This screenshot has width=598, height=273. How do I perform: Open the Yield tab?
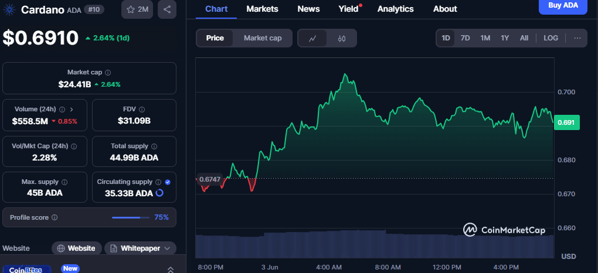pyautogui.click(x=349, y=9)
